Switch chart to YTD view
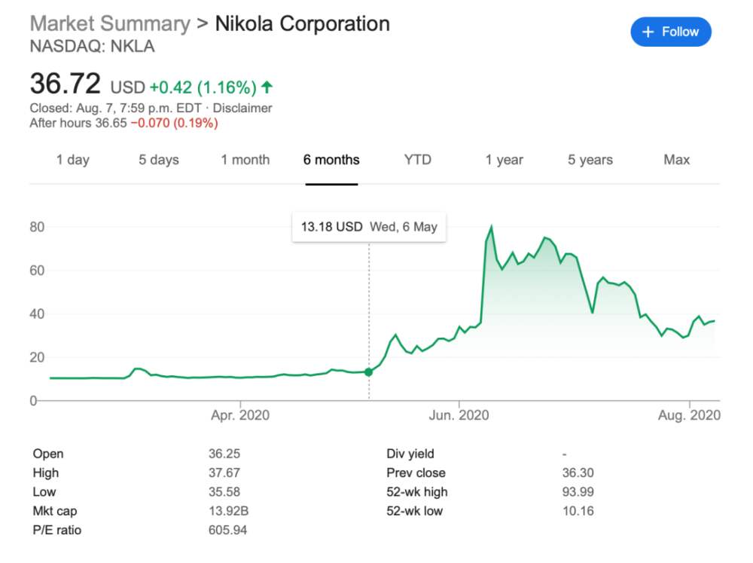 pos(418,160)
